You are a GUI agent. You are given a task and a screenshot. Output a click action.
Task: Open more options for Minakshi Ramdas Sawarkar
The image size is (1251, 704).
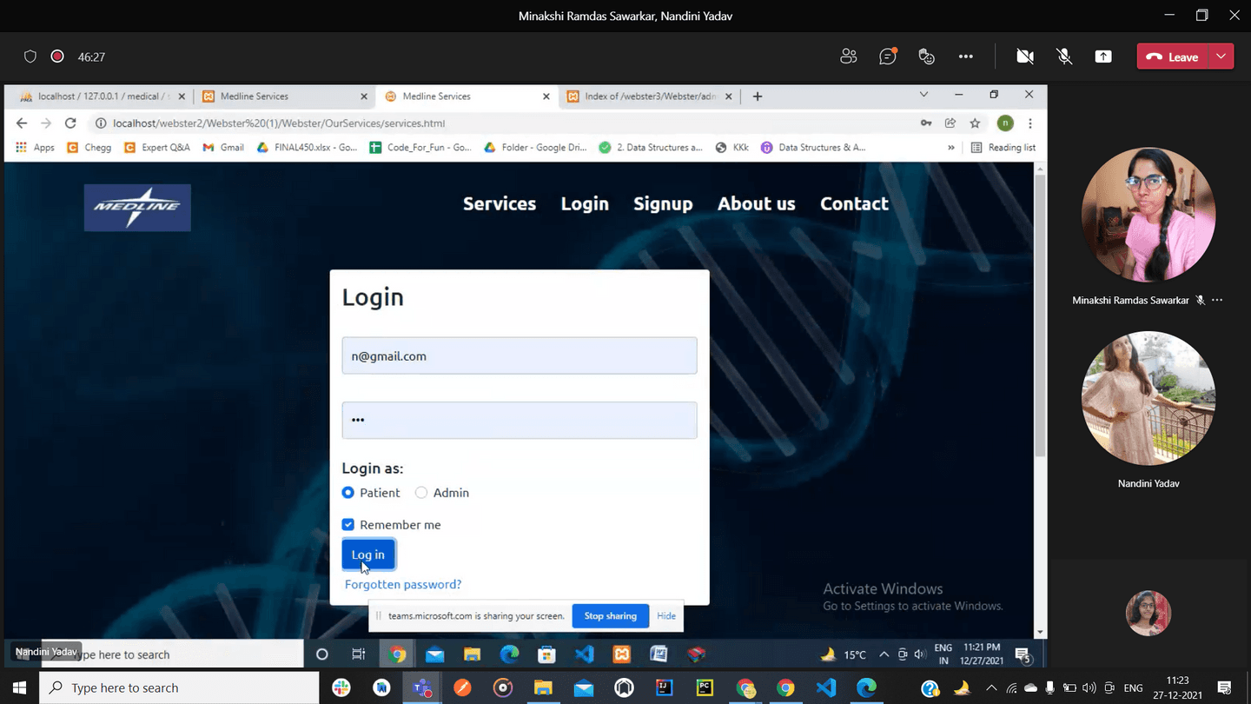pos(1217,300)
